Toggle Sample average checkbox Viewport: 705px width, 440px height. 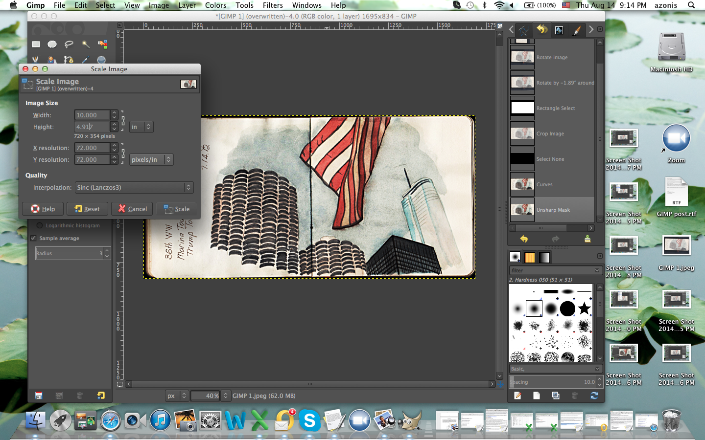(33, 238)
